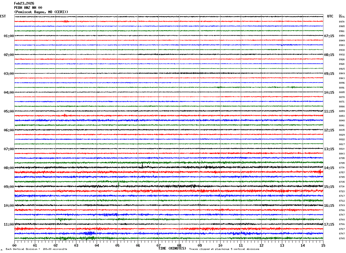This screenshot has height=253, width=346.
Task: Click minute tick label "09" on time axis
Action: pyautogui.click(x=200, y=245)
